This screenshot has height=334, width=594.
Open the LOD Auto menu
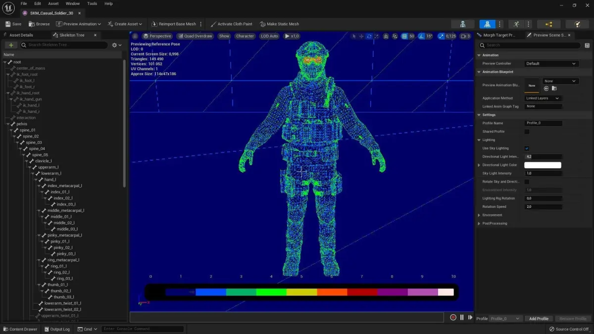[x=270, y=36]
